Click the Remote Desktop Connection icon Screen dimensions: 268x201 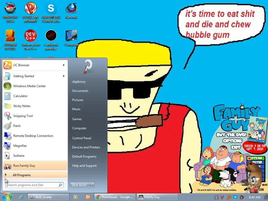(x=8, y=136)
